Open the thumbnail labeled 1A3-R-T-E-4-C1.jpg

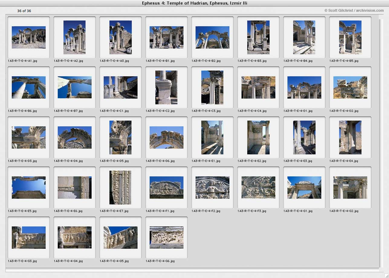[x=121, y=87]
